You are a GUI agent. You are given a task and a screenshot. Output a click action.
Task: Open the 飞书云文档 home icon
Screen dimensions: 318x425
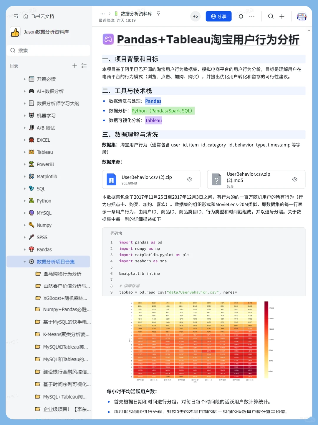(26, 17)
